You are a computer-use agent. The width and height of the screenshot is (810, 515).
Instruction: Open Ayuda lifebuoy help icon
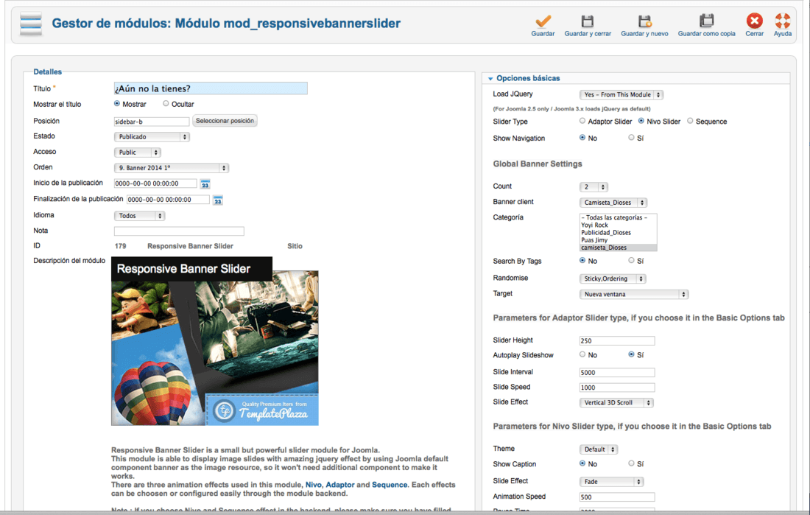coord(783,21)
